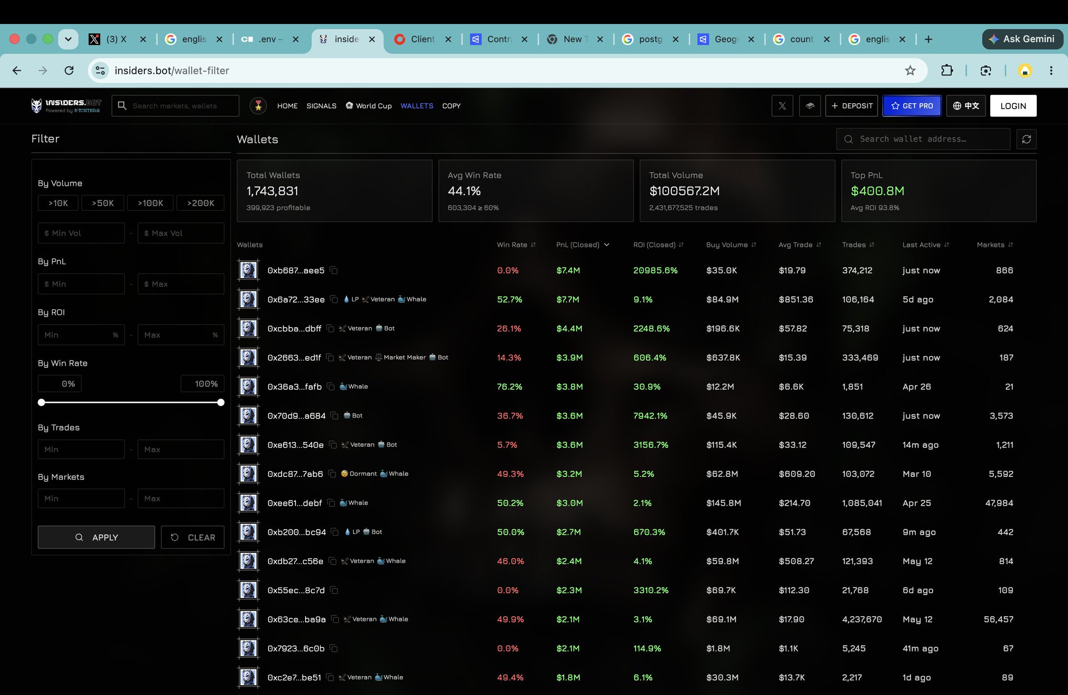
Task: Click the Insiders.bot logo
Action: (66, 106)
